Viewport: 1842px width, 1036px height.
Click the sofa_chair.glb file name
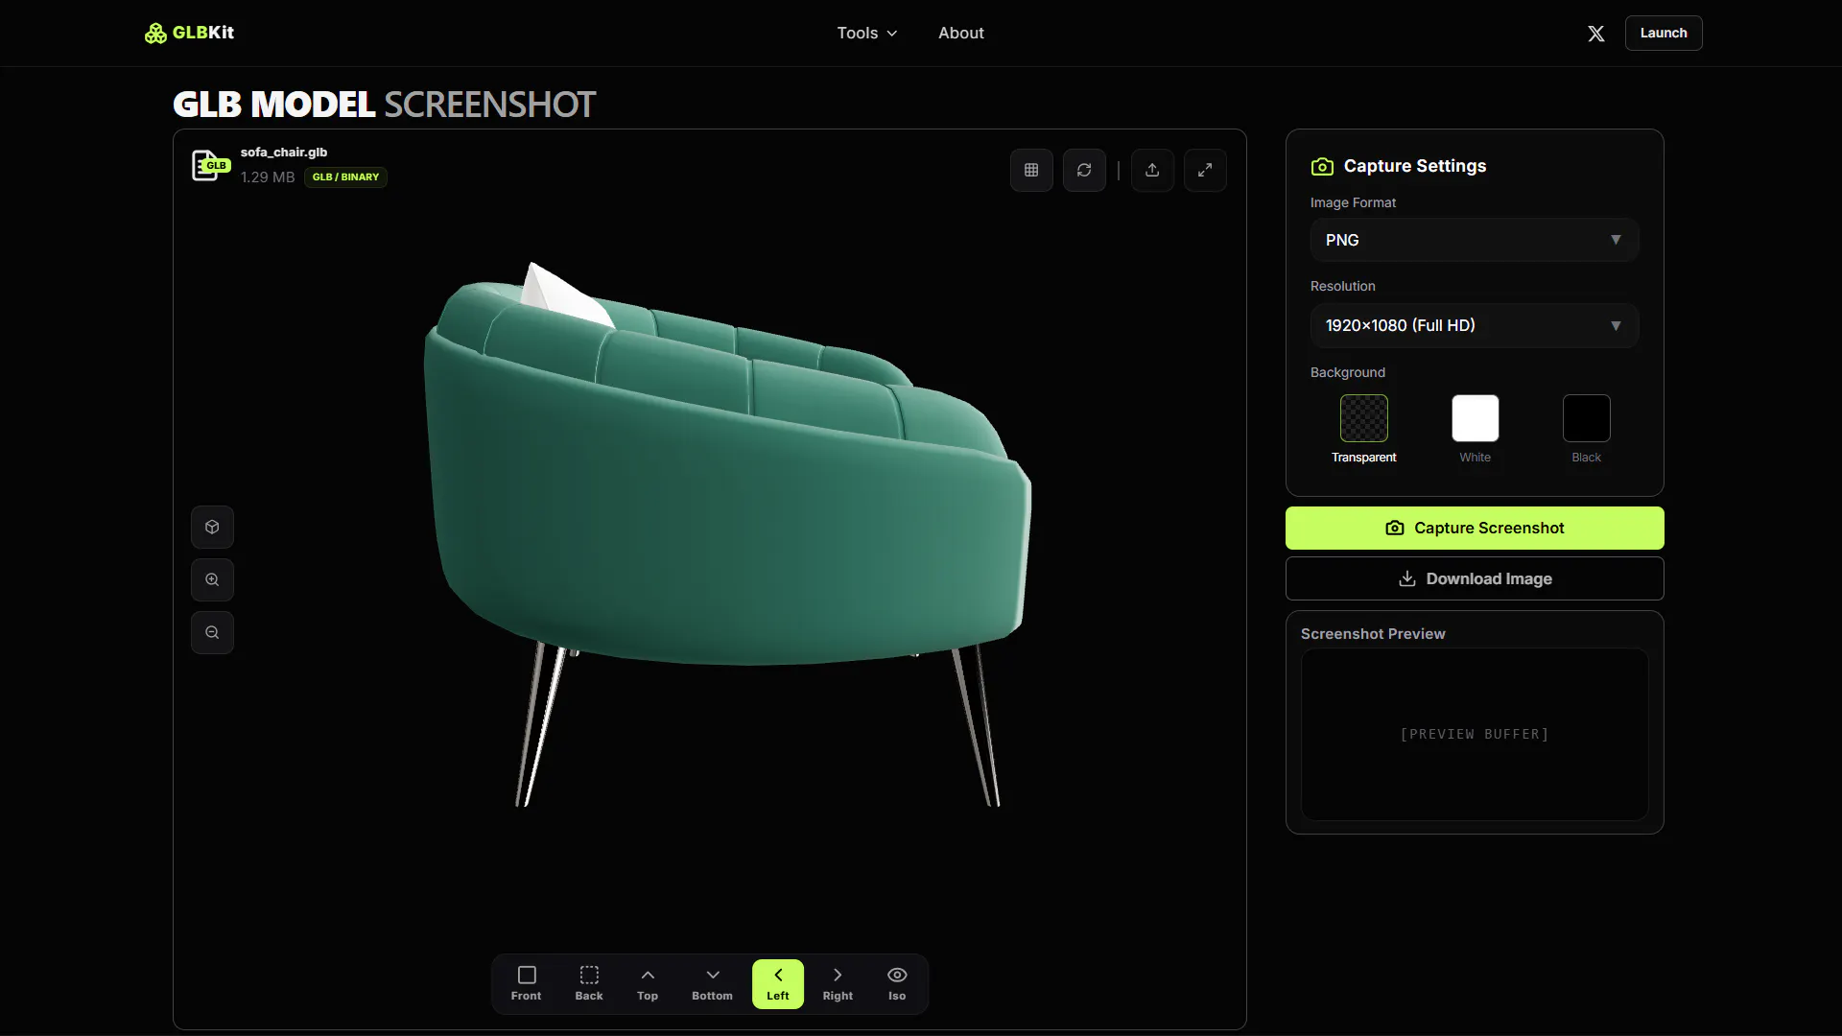pyautogui.click(x=284, y=152)
